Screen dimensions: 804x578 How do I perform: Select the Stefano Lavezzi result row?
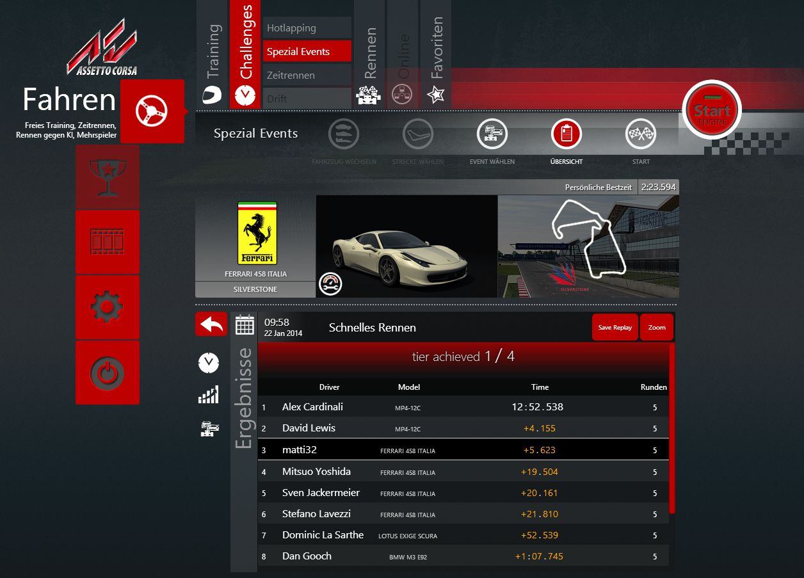click(463, 514)
